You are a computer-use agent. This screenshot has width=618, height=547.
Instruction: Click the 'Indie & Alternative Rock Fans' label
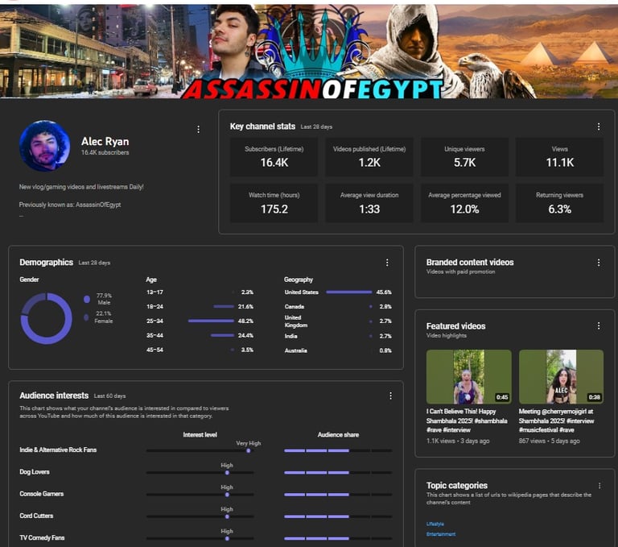point(58,450)
